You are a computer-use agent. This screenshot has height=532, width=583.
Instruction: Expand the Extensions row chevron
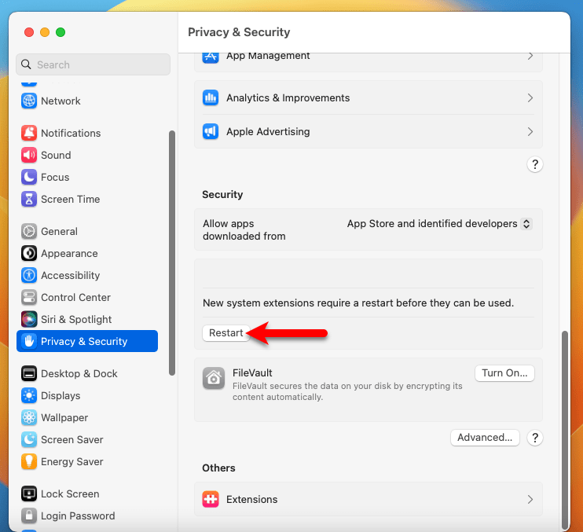coord(530,499)
